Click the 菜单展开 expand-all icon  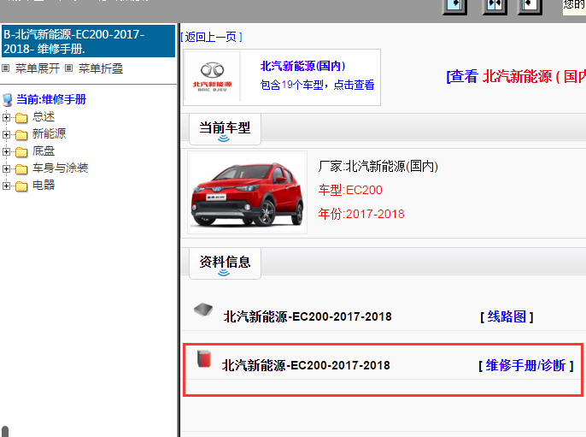click(5, 68)
